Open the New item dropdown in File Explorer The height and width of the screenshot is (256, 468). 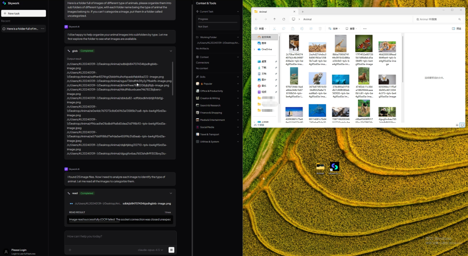(x=260, y=29)
